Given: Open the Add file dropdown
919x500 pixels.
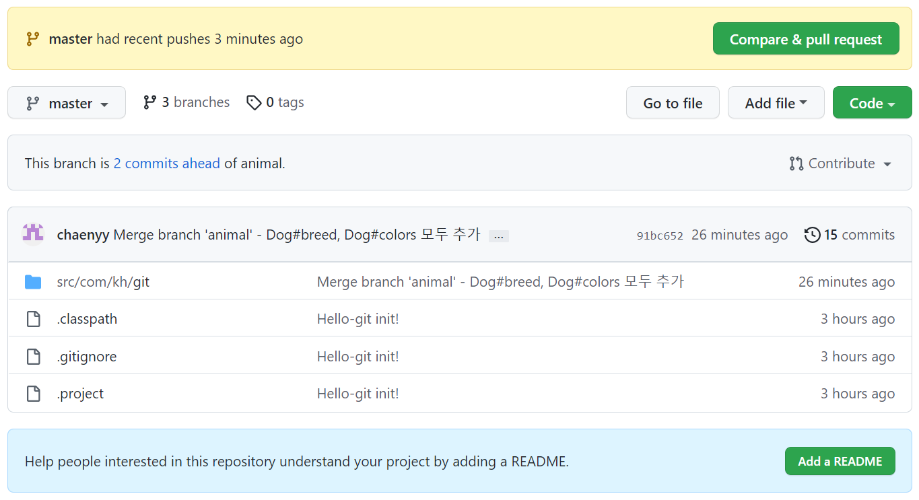Looking at the screenshot, I should point(776,103).
